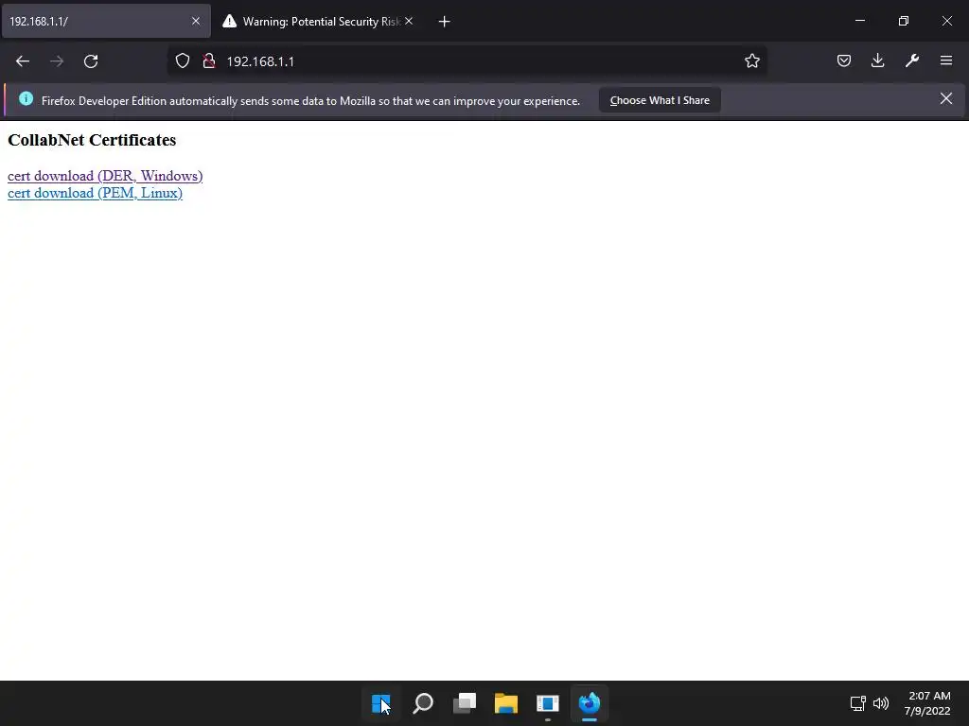Click the CollabNet Certificates heading

(x=92, y=140)
